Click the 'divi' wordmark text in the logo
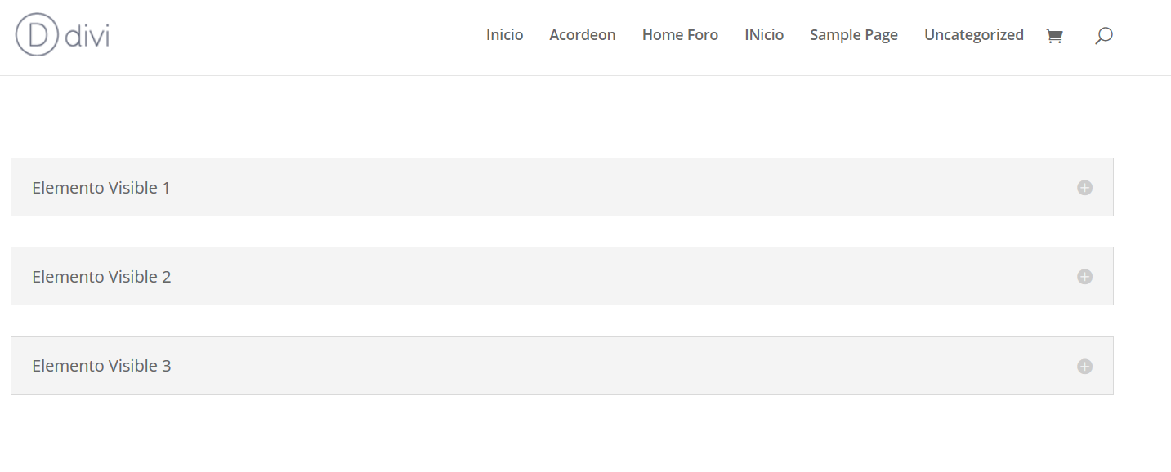Screen dimensions: 1171x472 87,36
